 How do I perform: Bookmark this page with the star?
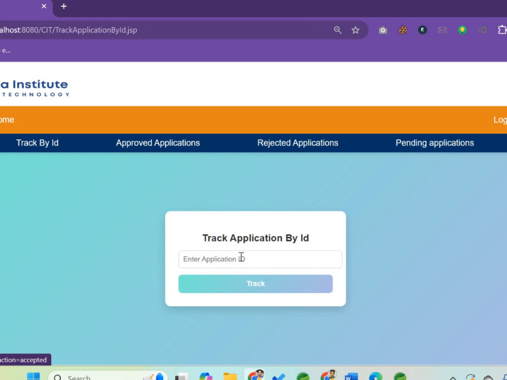[x=355, y=30]
